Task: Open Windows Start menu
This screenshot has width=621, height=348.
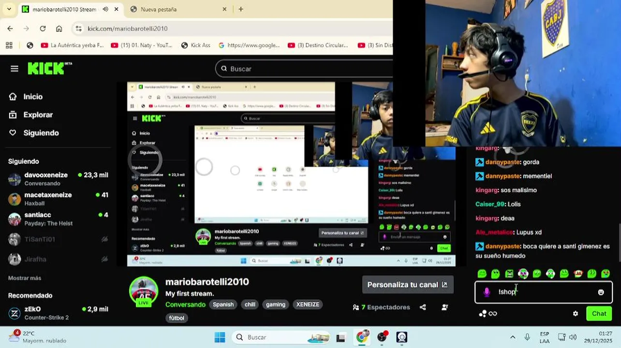Action: tap(220, 337)
